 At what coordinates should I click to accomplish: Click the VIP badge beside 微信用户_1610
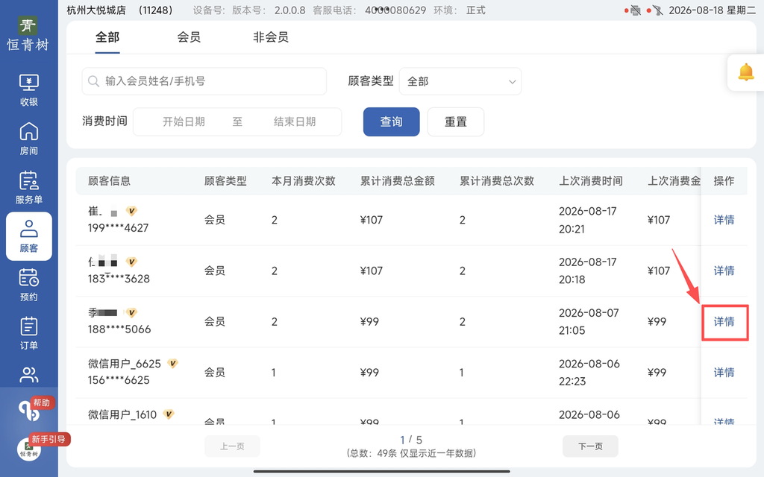168,414
